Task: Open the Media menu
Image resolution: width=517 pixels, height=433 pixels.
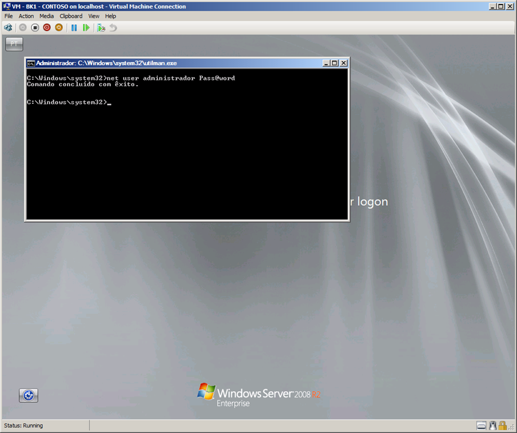Action: pos(46,16)
